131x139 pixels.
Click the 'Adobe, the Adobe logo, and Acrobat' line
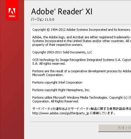(81, 37)
